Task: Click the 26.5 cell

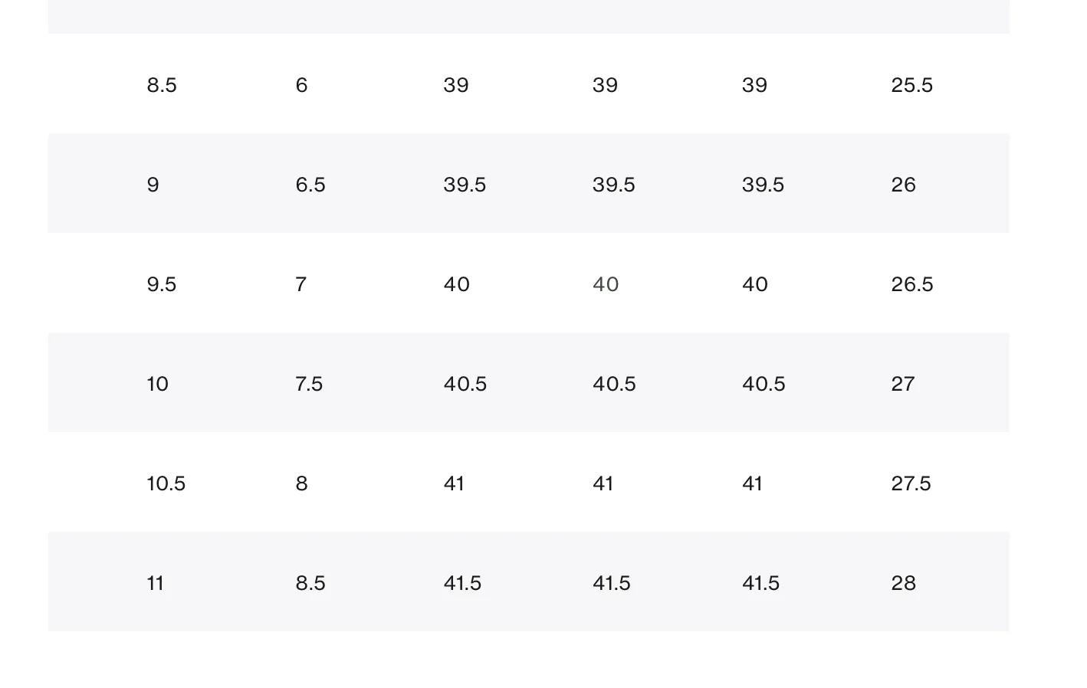Action: pos(911,284)
